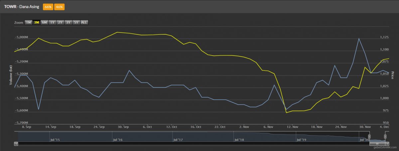Click the blue line peak near 30. Nov
This screenshot has width=399, height=151.
[x=359, y=38]
